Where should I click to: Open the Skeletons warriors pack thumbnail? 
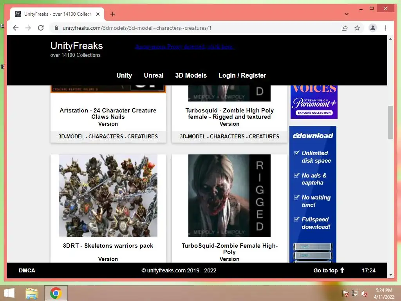click(108, 195)
